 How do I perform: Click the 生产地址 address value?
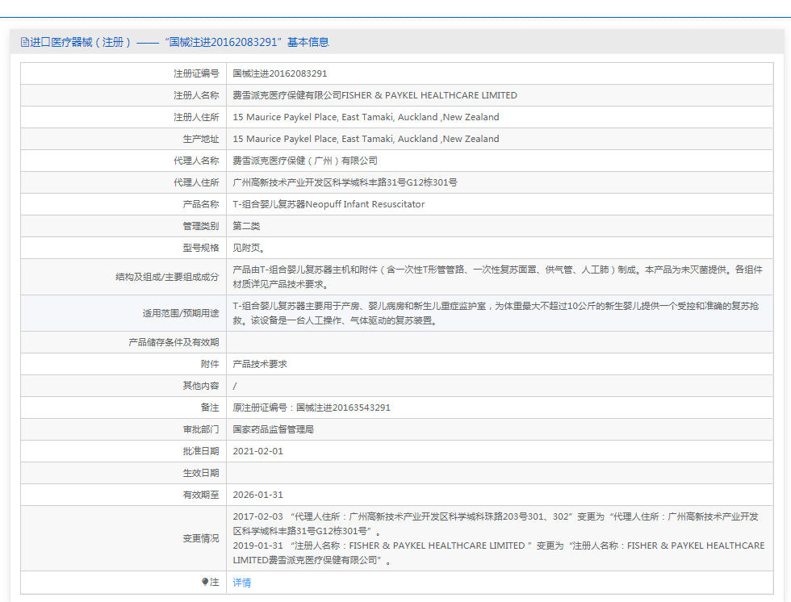pyautogui.click(x=366, y=139)
